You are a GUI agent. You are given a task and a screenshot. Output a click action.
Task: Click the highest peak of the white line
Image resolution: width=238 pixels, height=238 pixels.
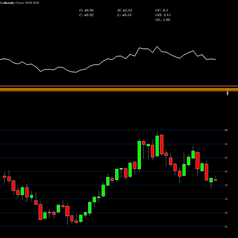pyautogui.click(x=157, y=47)
